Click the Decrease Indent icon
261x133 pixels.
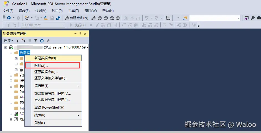[179, 25]
